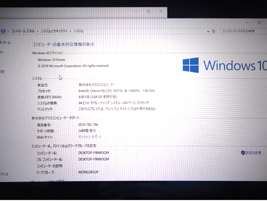The width and height of the screenshot is (267, 201).
Task: Minimize the System control panel window
Action: [247, 22]
